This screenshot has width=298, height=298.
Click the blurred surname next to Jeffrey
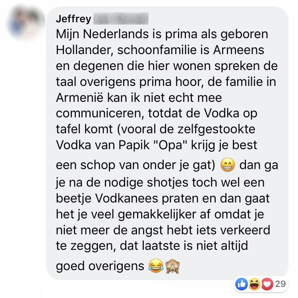(121, 18)
